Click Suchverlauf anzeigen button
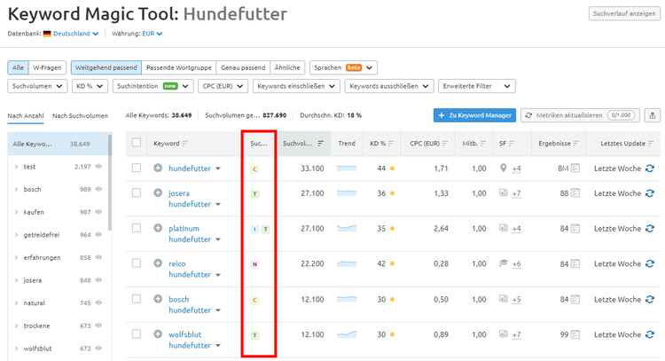665x361 pixels. pyautogui.click(x=624, y=13)
